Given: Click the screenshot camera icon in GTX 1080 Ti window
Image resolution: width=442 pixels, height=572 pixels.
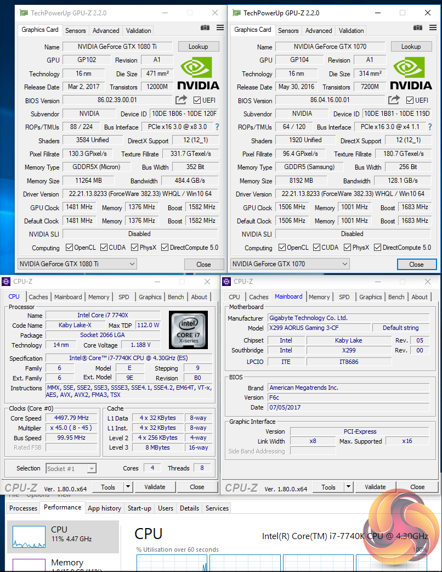Looking at the screenshot, I should tap(205, 28).
